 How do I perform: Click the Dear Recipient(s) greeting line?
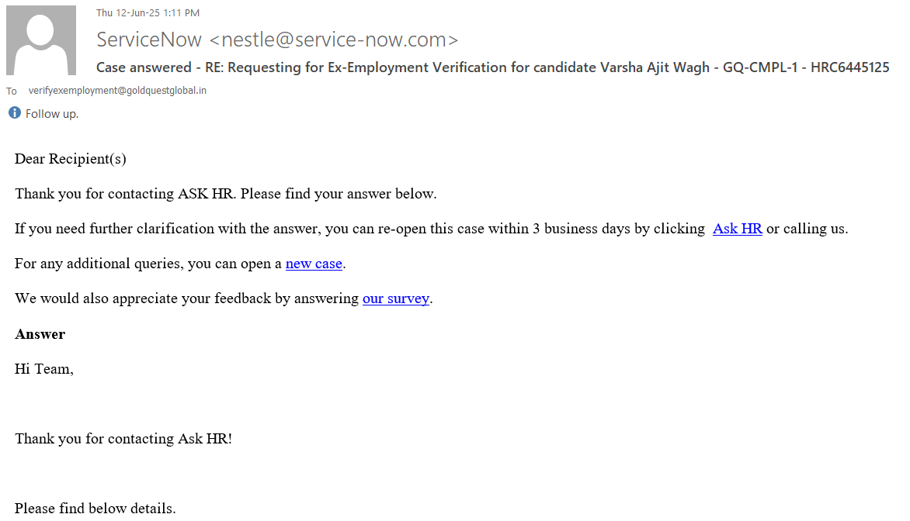pos(70,159)
